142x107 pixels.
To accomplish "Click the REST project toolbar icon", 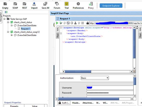I will click(25, 5).
